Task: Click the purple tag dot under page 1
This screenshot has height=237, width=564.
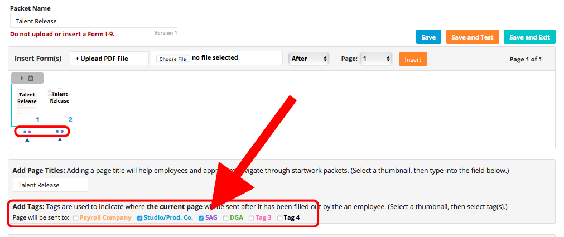Action: [30, 132]
